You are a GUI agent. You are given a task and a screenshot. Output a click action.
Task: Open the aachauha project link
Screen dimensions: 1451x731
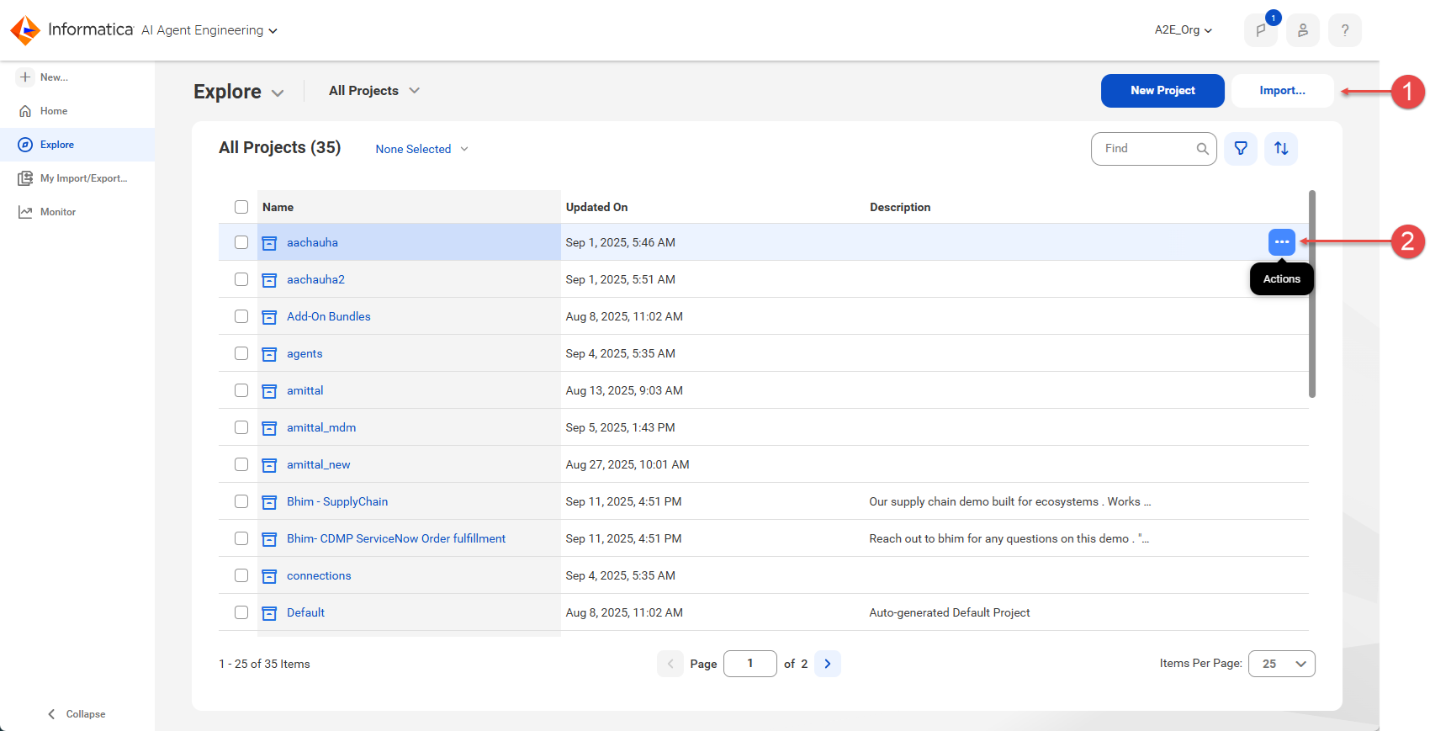pyautogui.click(x=312, y=242)
